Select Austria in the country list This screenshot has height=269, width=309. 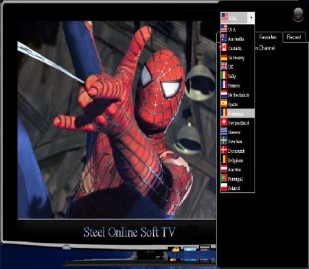[x=238, y=169]
